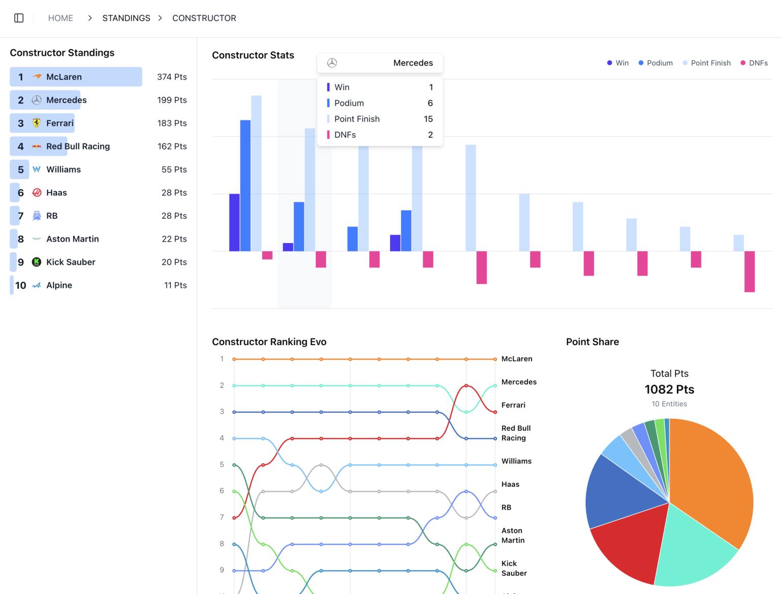Click Ferrari label in ranking chart
782x594 pixels.
(x=513, y=405)
